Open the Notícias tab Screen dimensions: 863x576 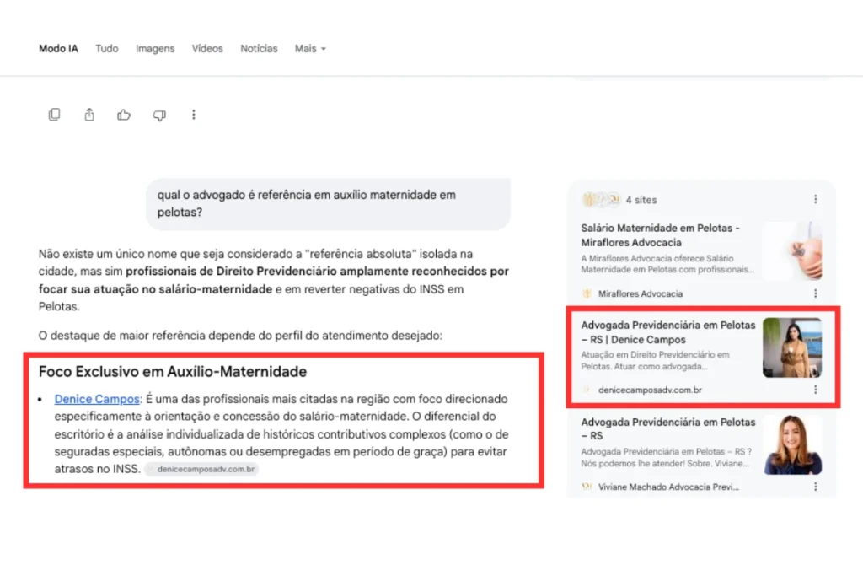click(x=259, y=48)
